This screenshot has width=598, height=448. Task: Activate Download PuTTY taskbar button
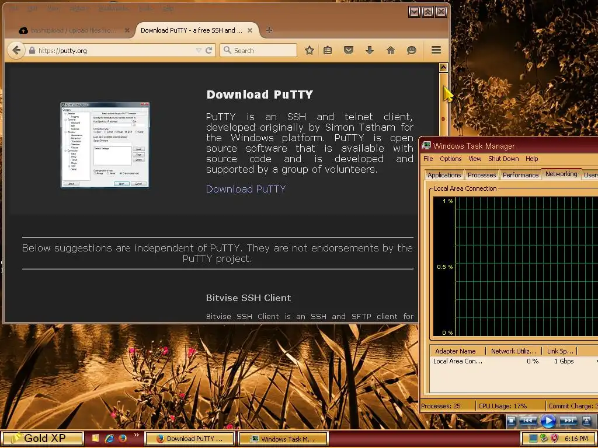click(x=190, y=439)
